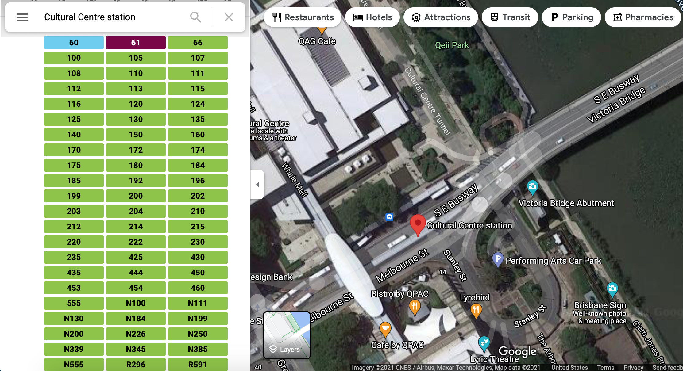This screenshot has height=371, width=683.
Task: Open bus route 204
Action: coord(136,211)
